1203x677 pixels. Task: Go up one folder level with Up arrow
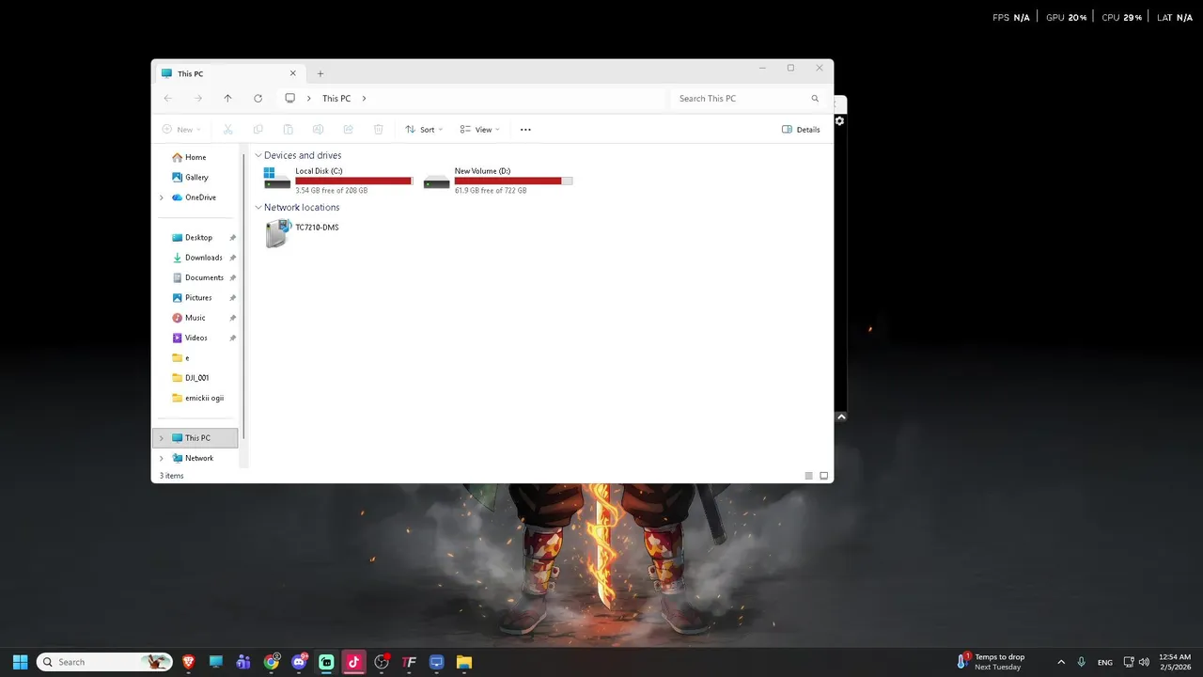pos(227,98)
